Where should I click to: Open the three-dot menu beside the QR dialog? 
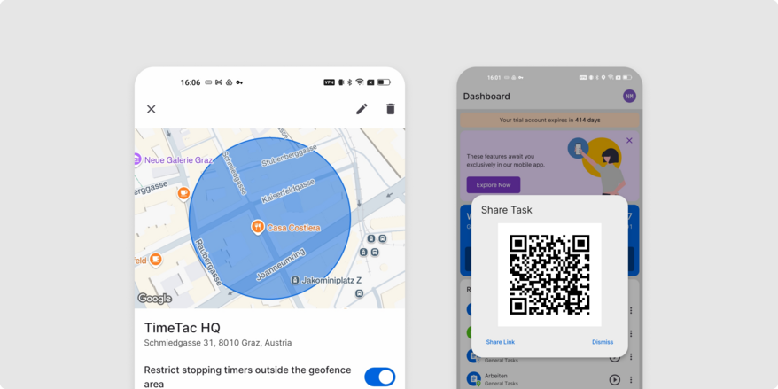tap(631, 310)
